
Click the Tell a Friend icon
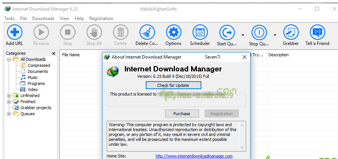pyautogui.click(x=317, y=32)
